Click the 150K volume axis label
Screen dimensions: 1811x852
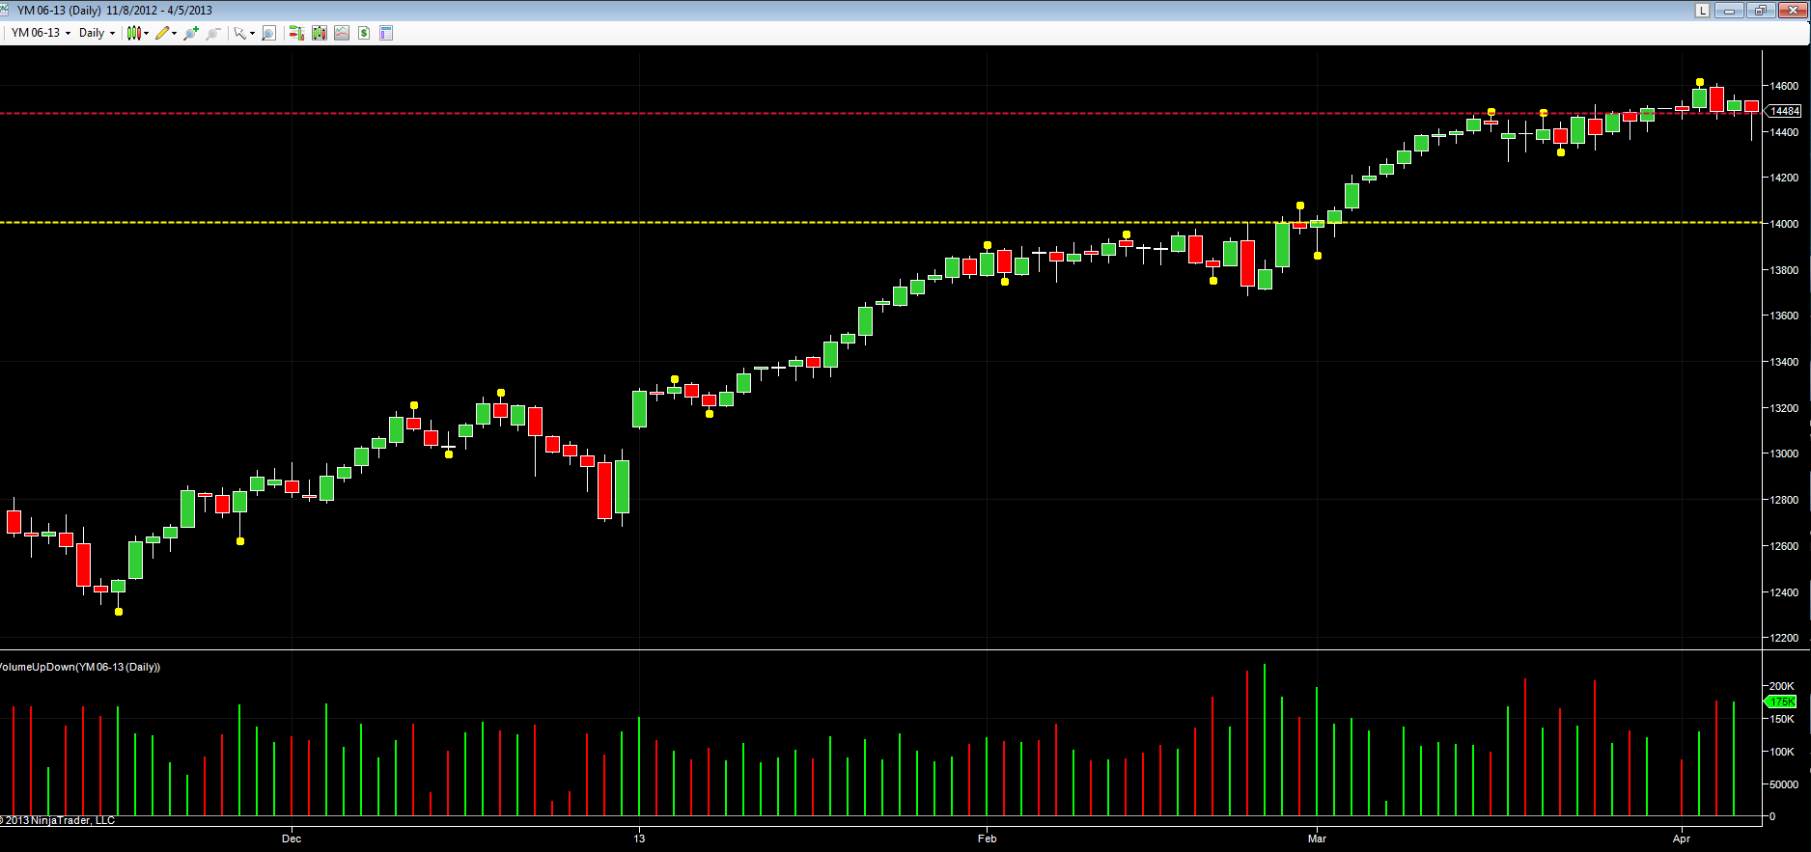[1781, 719]
